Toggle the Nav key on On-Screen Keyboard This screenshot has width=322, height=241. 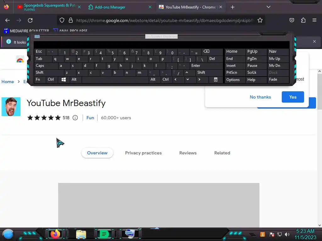[278, 52]
